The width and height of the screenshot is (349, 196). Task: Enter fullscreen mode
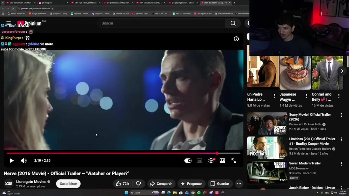(x=234, y=161)
